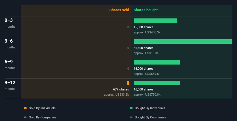The width and height of the screenshot is (237, 121).
Task: Click the zero sold value in 6–9 months row
Action: (128, 69)
